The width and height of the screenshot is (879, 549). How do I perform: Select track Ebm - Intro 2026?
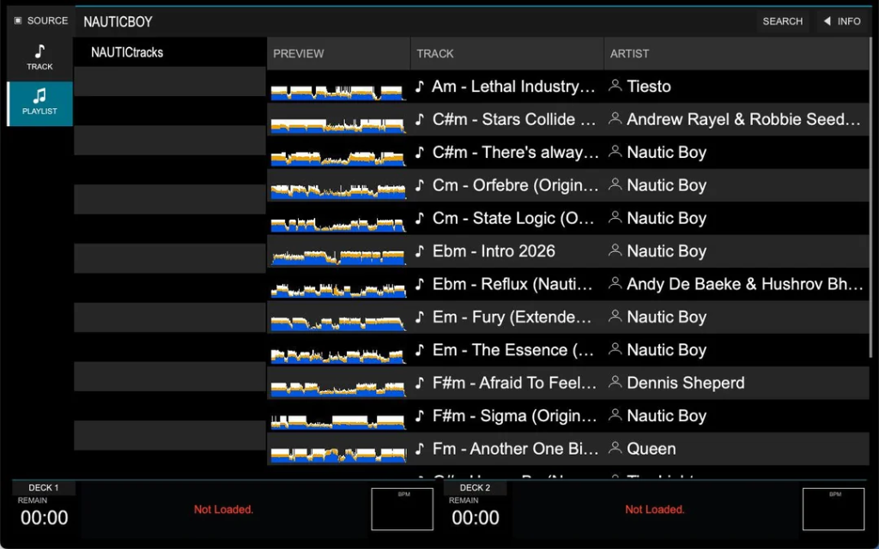[x=494, y=251]
